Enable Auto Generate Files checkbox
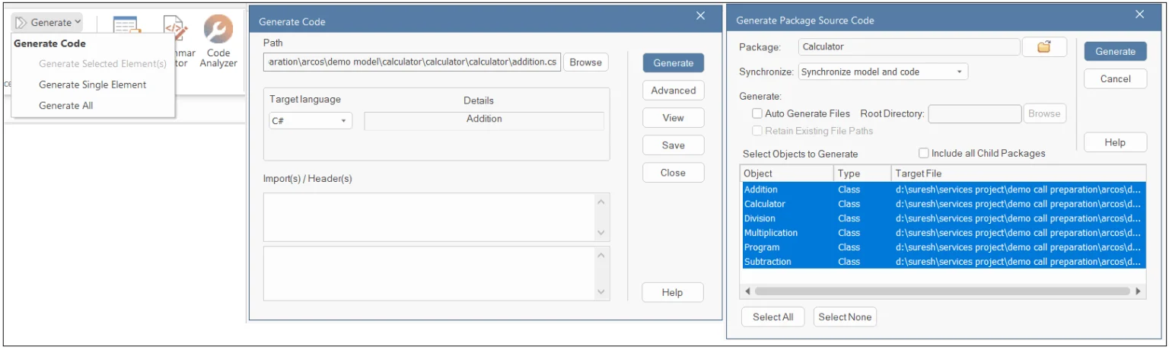 (x=757, y=113)
